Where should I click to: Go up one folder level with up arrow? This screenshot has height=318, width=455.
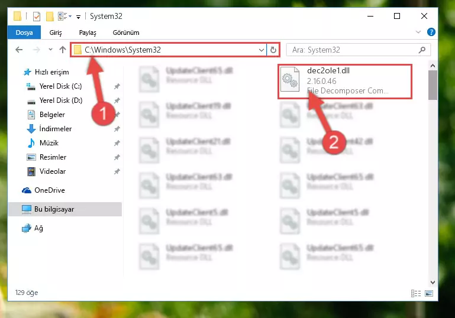63,50
